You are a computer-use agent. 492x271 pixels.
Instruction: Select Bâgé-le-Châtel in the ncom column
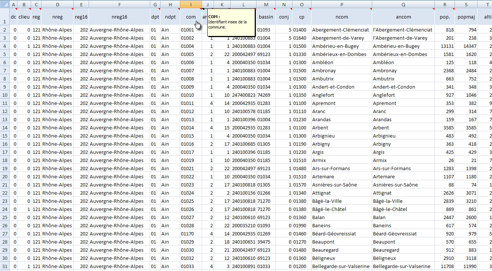[x=329, y=209]
